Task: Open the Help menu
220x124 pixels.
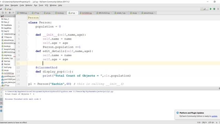Action: coord(60,6)
